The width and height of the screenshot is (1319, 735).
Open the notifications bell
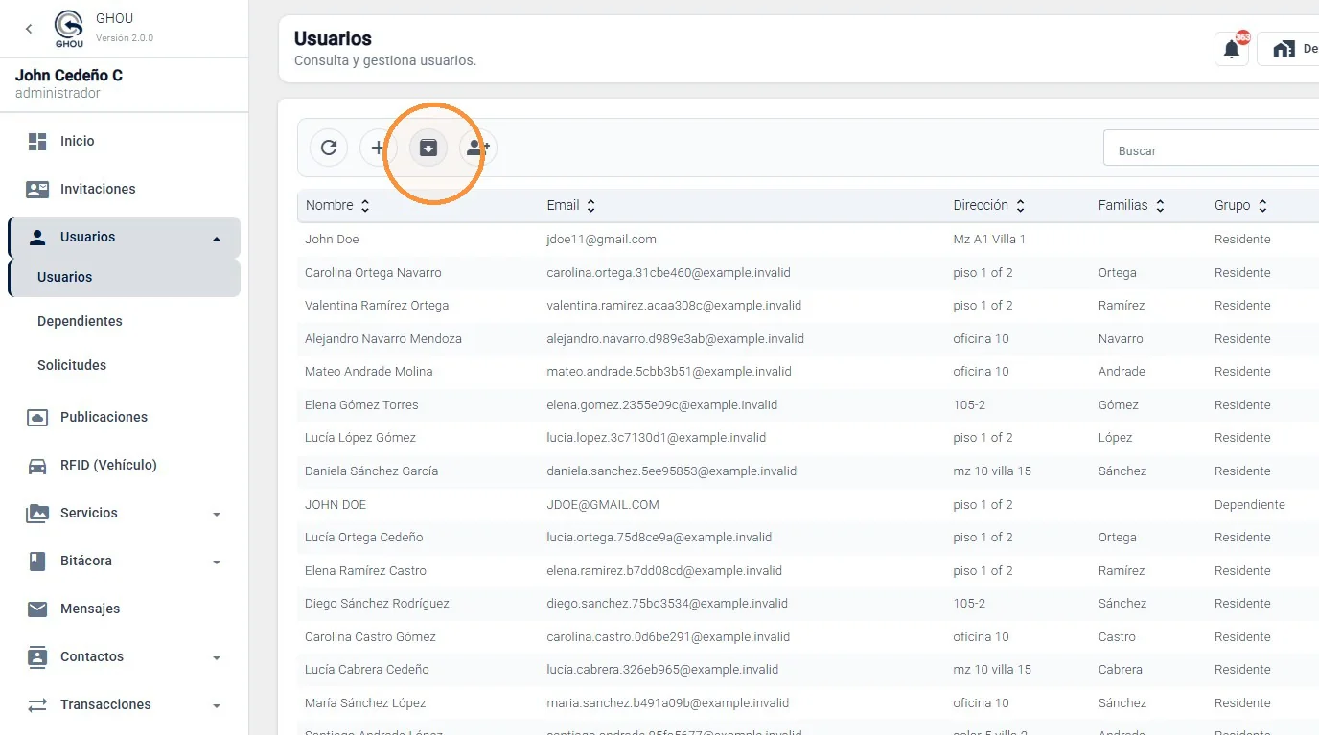coord(1232,49)
